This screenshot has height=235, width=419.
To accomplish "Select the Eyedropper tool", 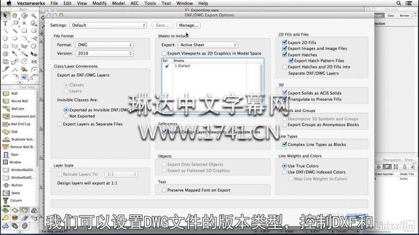I will 15,54.
